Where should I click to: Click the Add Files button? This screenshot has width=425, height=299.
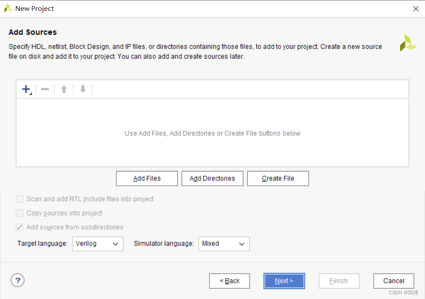(147, 178)
